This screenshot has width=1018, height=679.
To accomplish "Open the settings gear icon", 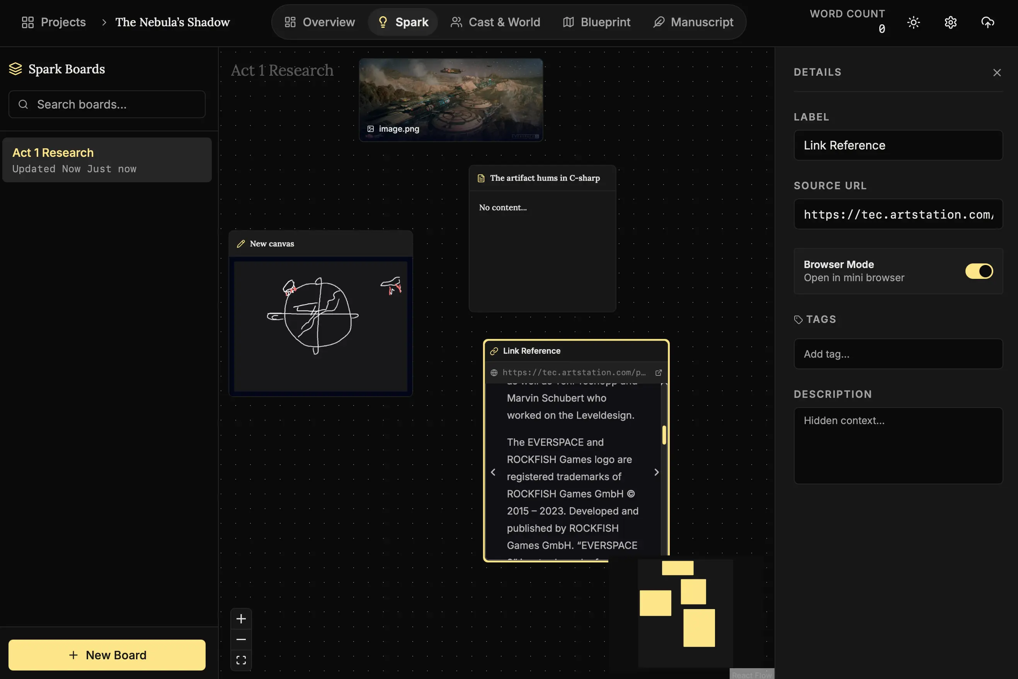I will 950,22.
